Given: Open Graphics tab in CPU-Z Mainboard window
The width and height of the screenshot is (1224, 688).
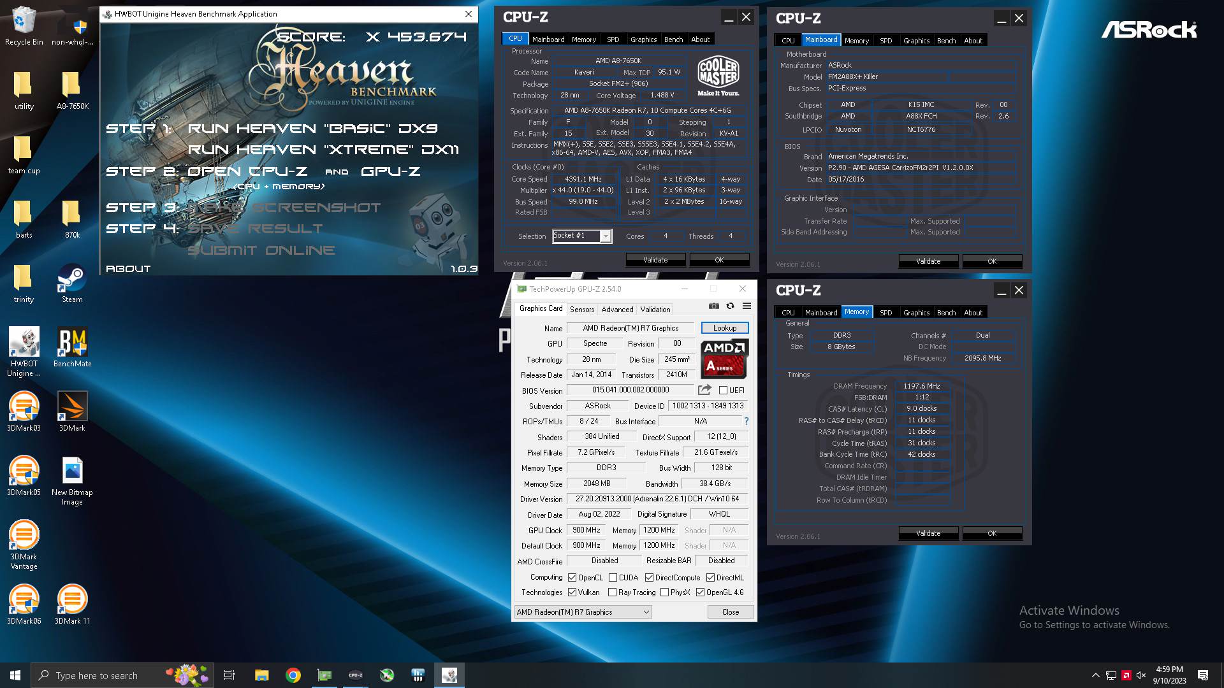Looking at the screenshot, I should point(916,41).
